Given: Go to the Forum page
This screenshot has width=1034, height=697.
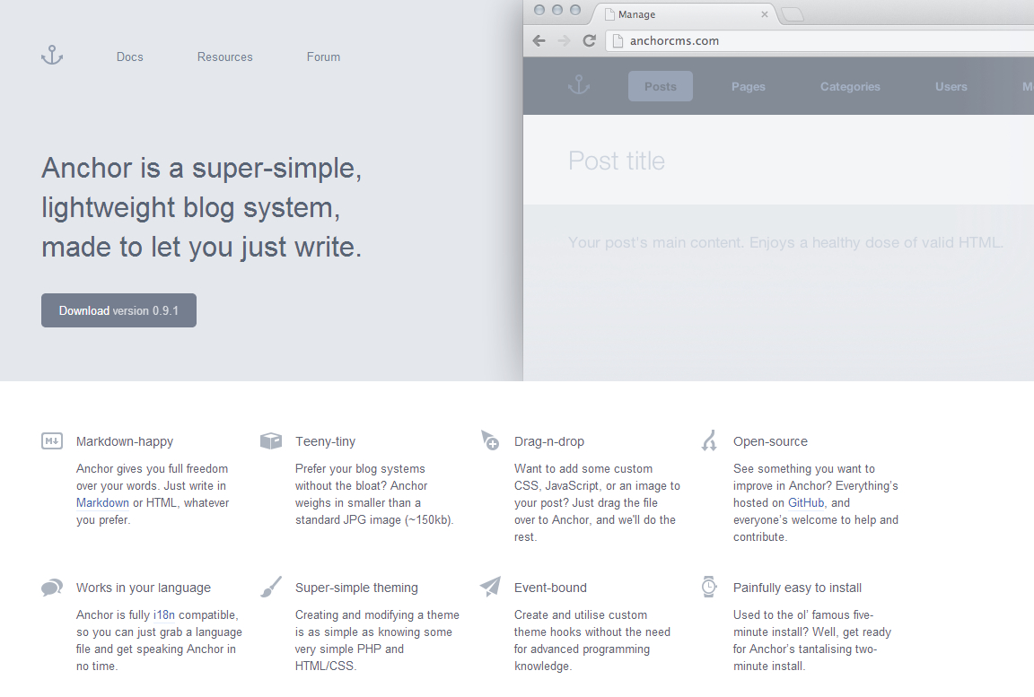Looking at the screenshot, I should tap(323, 57).
